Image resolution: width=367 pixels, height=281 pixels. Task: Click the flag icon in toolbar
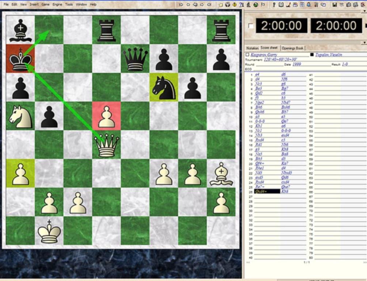(x=263, y=5)
